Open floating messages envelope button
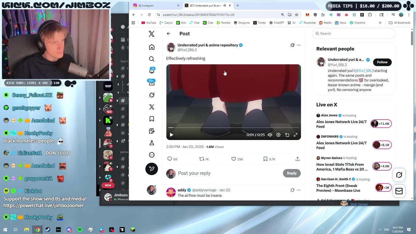This screenshot has width=416, height=234. click(x=399, y=191)
